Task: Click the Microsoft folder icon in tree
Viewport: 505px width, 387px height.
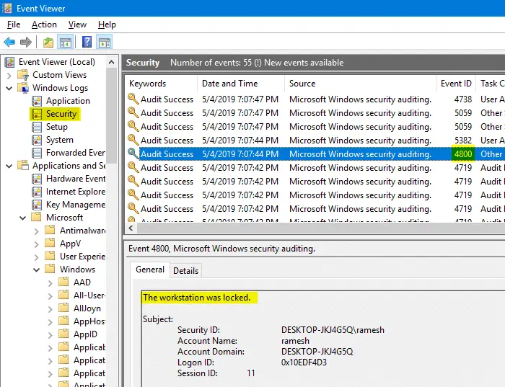Action: 36,217
